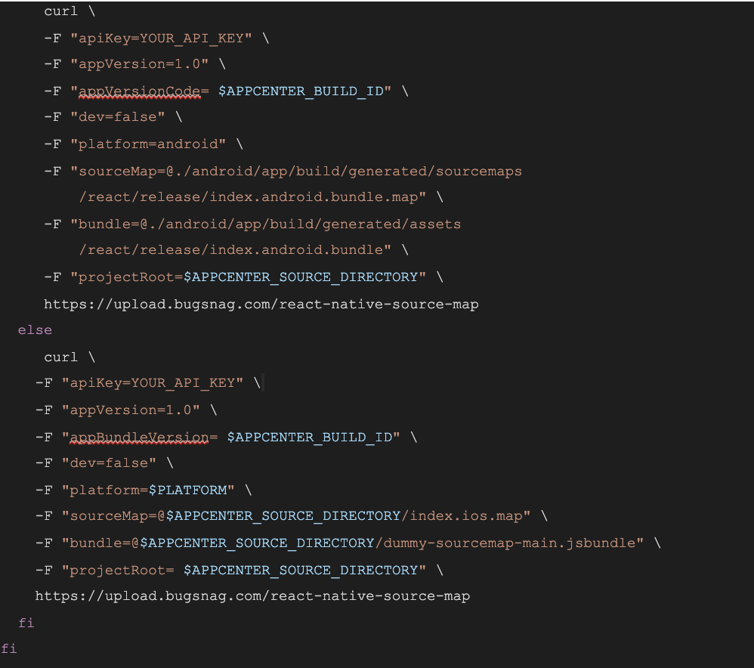This screenshot has width=754, height=668.
Task: Click "/dummy-sourcemap-main.jsbundle" text
Action: pos(505,543)
